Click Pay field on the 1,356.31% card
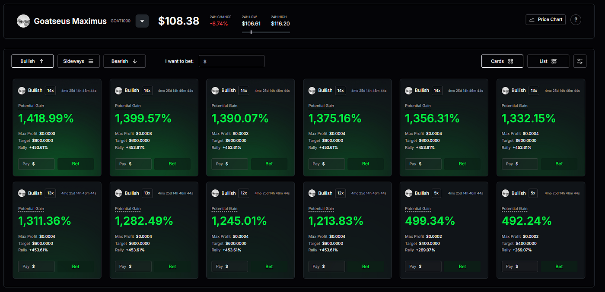The width and height of the screenshot is (605, 292). pyautogui.click(x=423, y=164)
